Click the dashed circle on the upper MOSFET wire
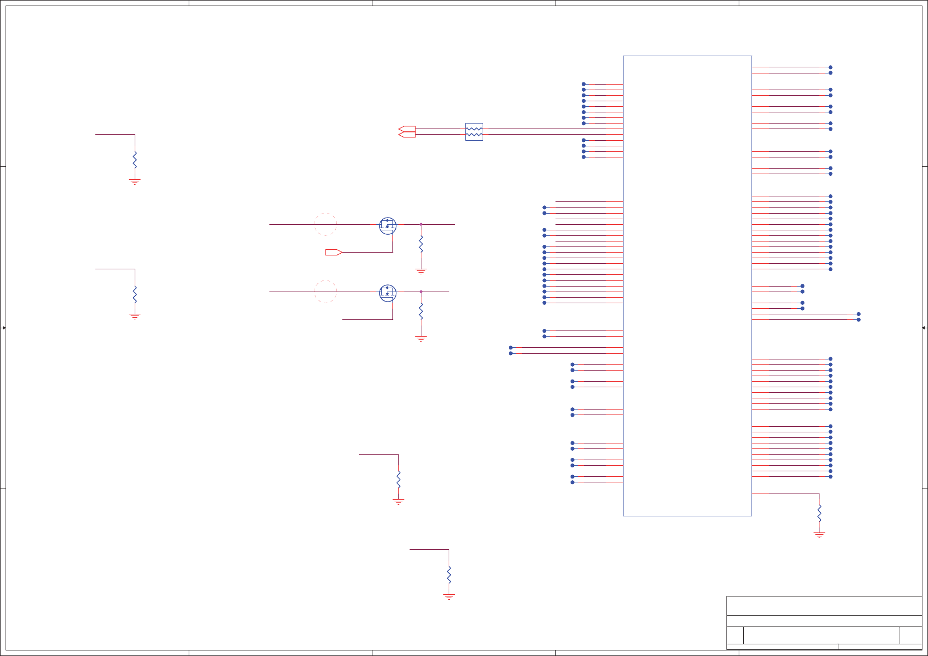The height and width of the screenshot is (656, 928). pyautogui.click(x=325, y=224)
